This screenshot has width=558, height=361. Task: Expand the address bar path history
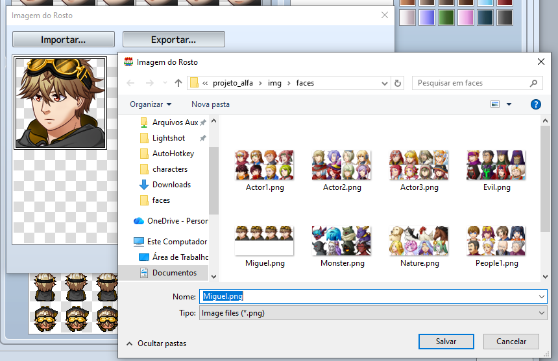point(384,84)
